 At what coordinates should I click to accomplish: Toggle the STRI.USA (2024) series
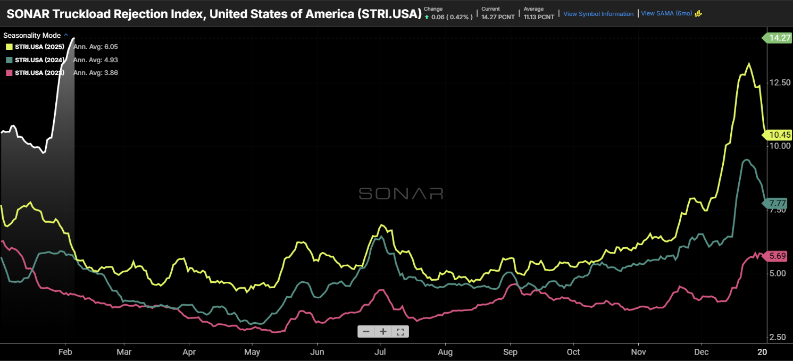(x=39, y=60)
